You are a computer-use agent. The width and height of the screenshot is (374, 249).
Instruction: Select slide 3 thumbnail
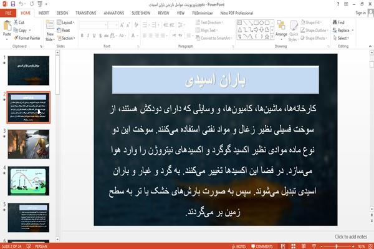point(29,144)
